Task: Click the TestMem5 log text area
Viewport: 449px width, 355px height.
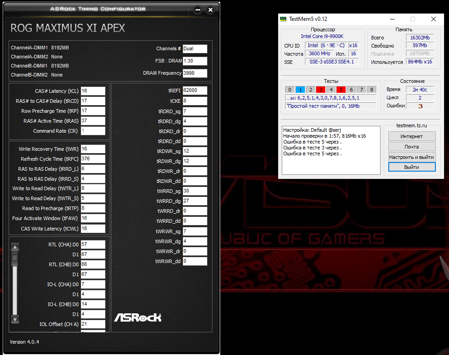Action: click(331, 150)
